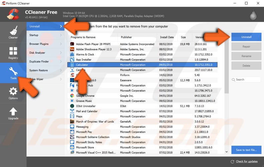Expand the Disk Analyzer chevron
Image resolution: width=264 pixels, height=167 pixels.
(61, 53)
